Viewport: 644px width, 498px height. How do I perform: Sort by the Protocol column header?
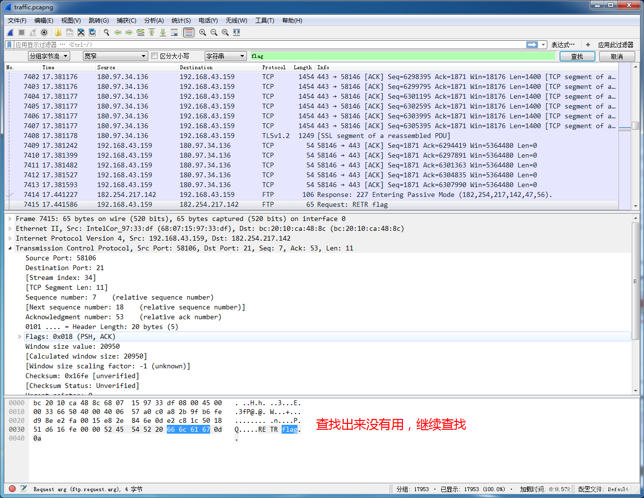click(274, 67)
